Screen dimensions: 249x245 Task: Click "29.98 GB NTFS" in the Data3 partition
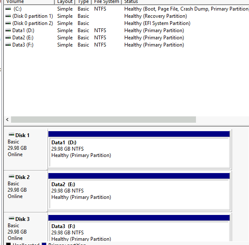tap(67, 233)
